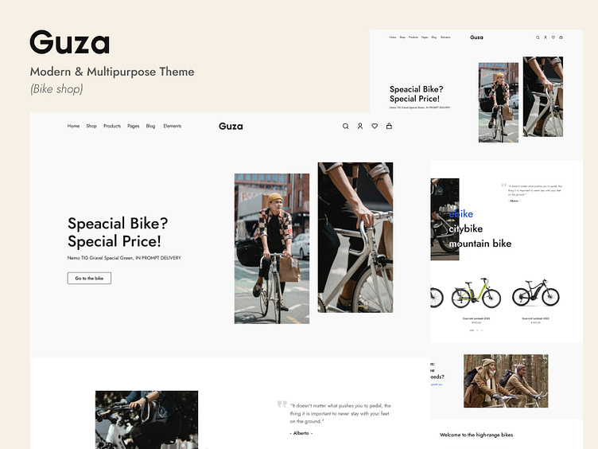Expand the Pages menu
The image size is (598, 449).
pos(133,126)
